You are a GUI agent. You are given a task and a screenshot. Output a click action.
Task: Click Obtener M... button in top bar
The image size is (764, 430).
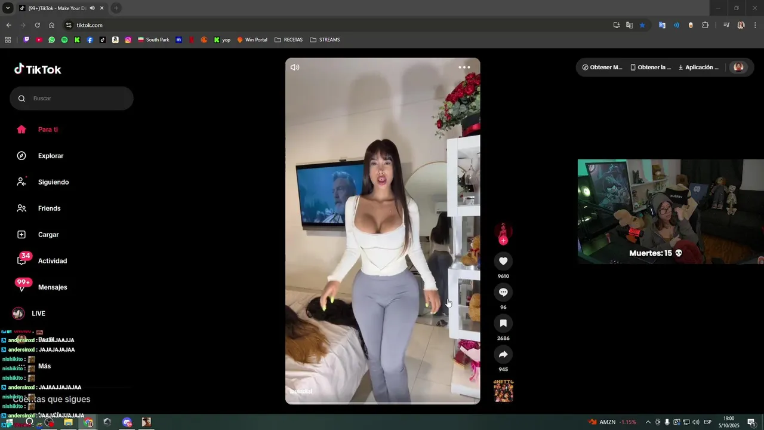point(602,67)
